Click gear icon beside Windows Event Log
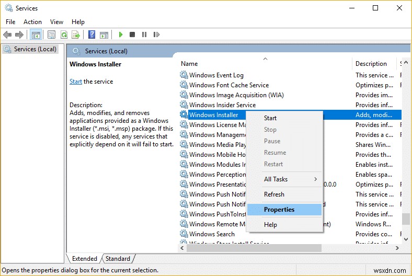This screenshot has width=412, height=276. click(x=184, y=75)
